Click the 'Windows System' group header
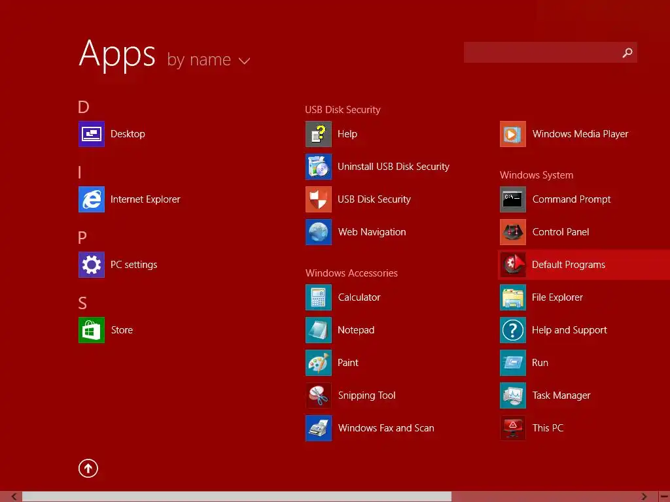Image resolution: width=670 pixels, height=502 pixels. pos(537,175)
